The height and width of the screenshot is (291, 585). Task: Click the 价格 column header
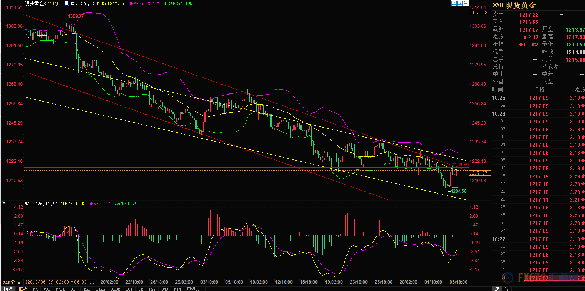pos(539,89)
